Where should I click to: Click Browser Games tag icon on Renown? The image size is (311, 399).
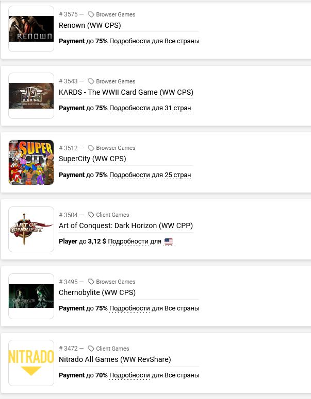coord(91,14)
